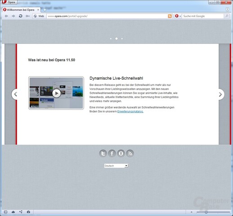This screenshot has width=233, height=216.
Task: Click the Suche mit Google search field
Action: point(203,16)
